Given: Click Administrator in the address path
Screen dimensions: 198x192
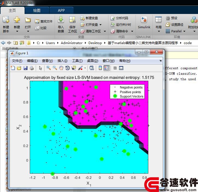Looking at the screenshot, I should [72, 43].
